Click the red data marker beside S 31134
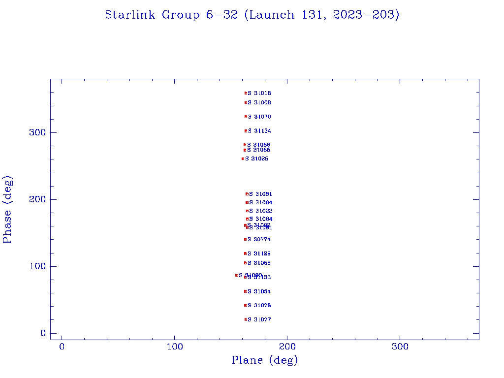504x378 pixels. [246, 131]
